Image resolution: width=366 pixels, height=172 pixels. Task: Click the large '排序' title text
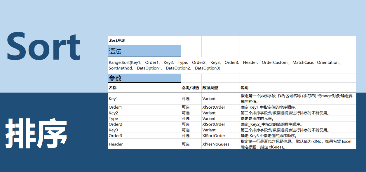(37, 133)
